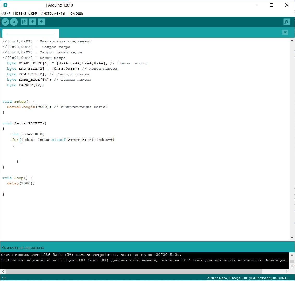
Task: Open the Файл menu
Action: 6,13
